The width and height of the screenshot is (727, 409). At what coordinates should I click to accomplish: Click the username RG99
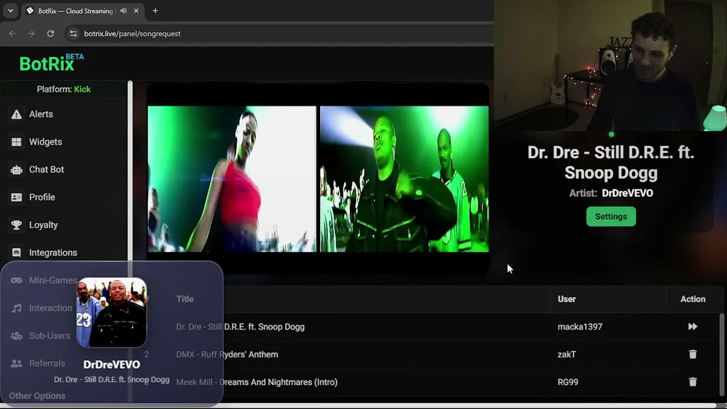(568, 382)
